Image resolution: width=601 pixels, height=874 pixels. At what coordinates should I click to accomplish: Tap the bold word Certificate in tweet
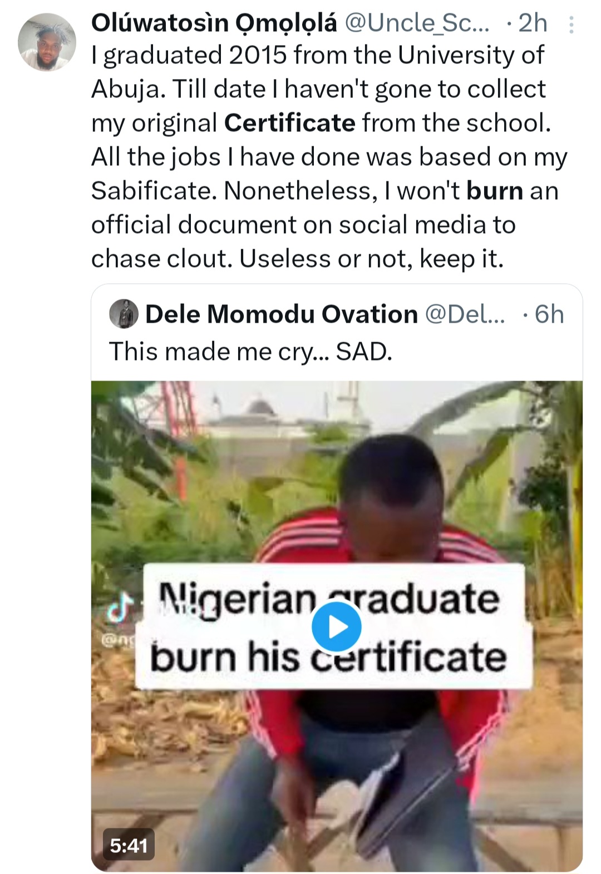tap(289, 123)
